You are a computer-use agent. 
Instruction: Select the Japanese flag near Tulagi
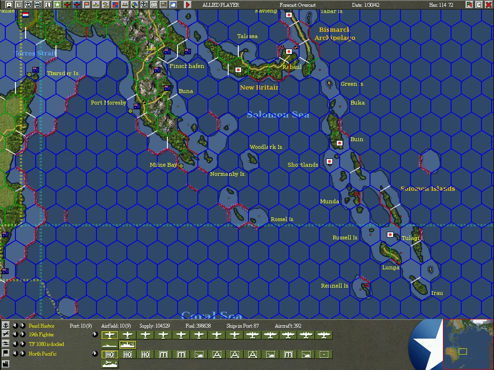tap(390, 235)
